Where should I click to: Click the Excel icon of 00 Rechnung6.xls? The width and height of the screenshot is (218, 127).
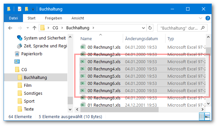83,83
